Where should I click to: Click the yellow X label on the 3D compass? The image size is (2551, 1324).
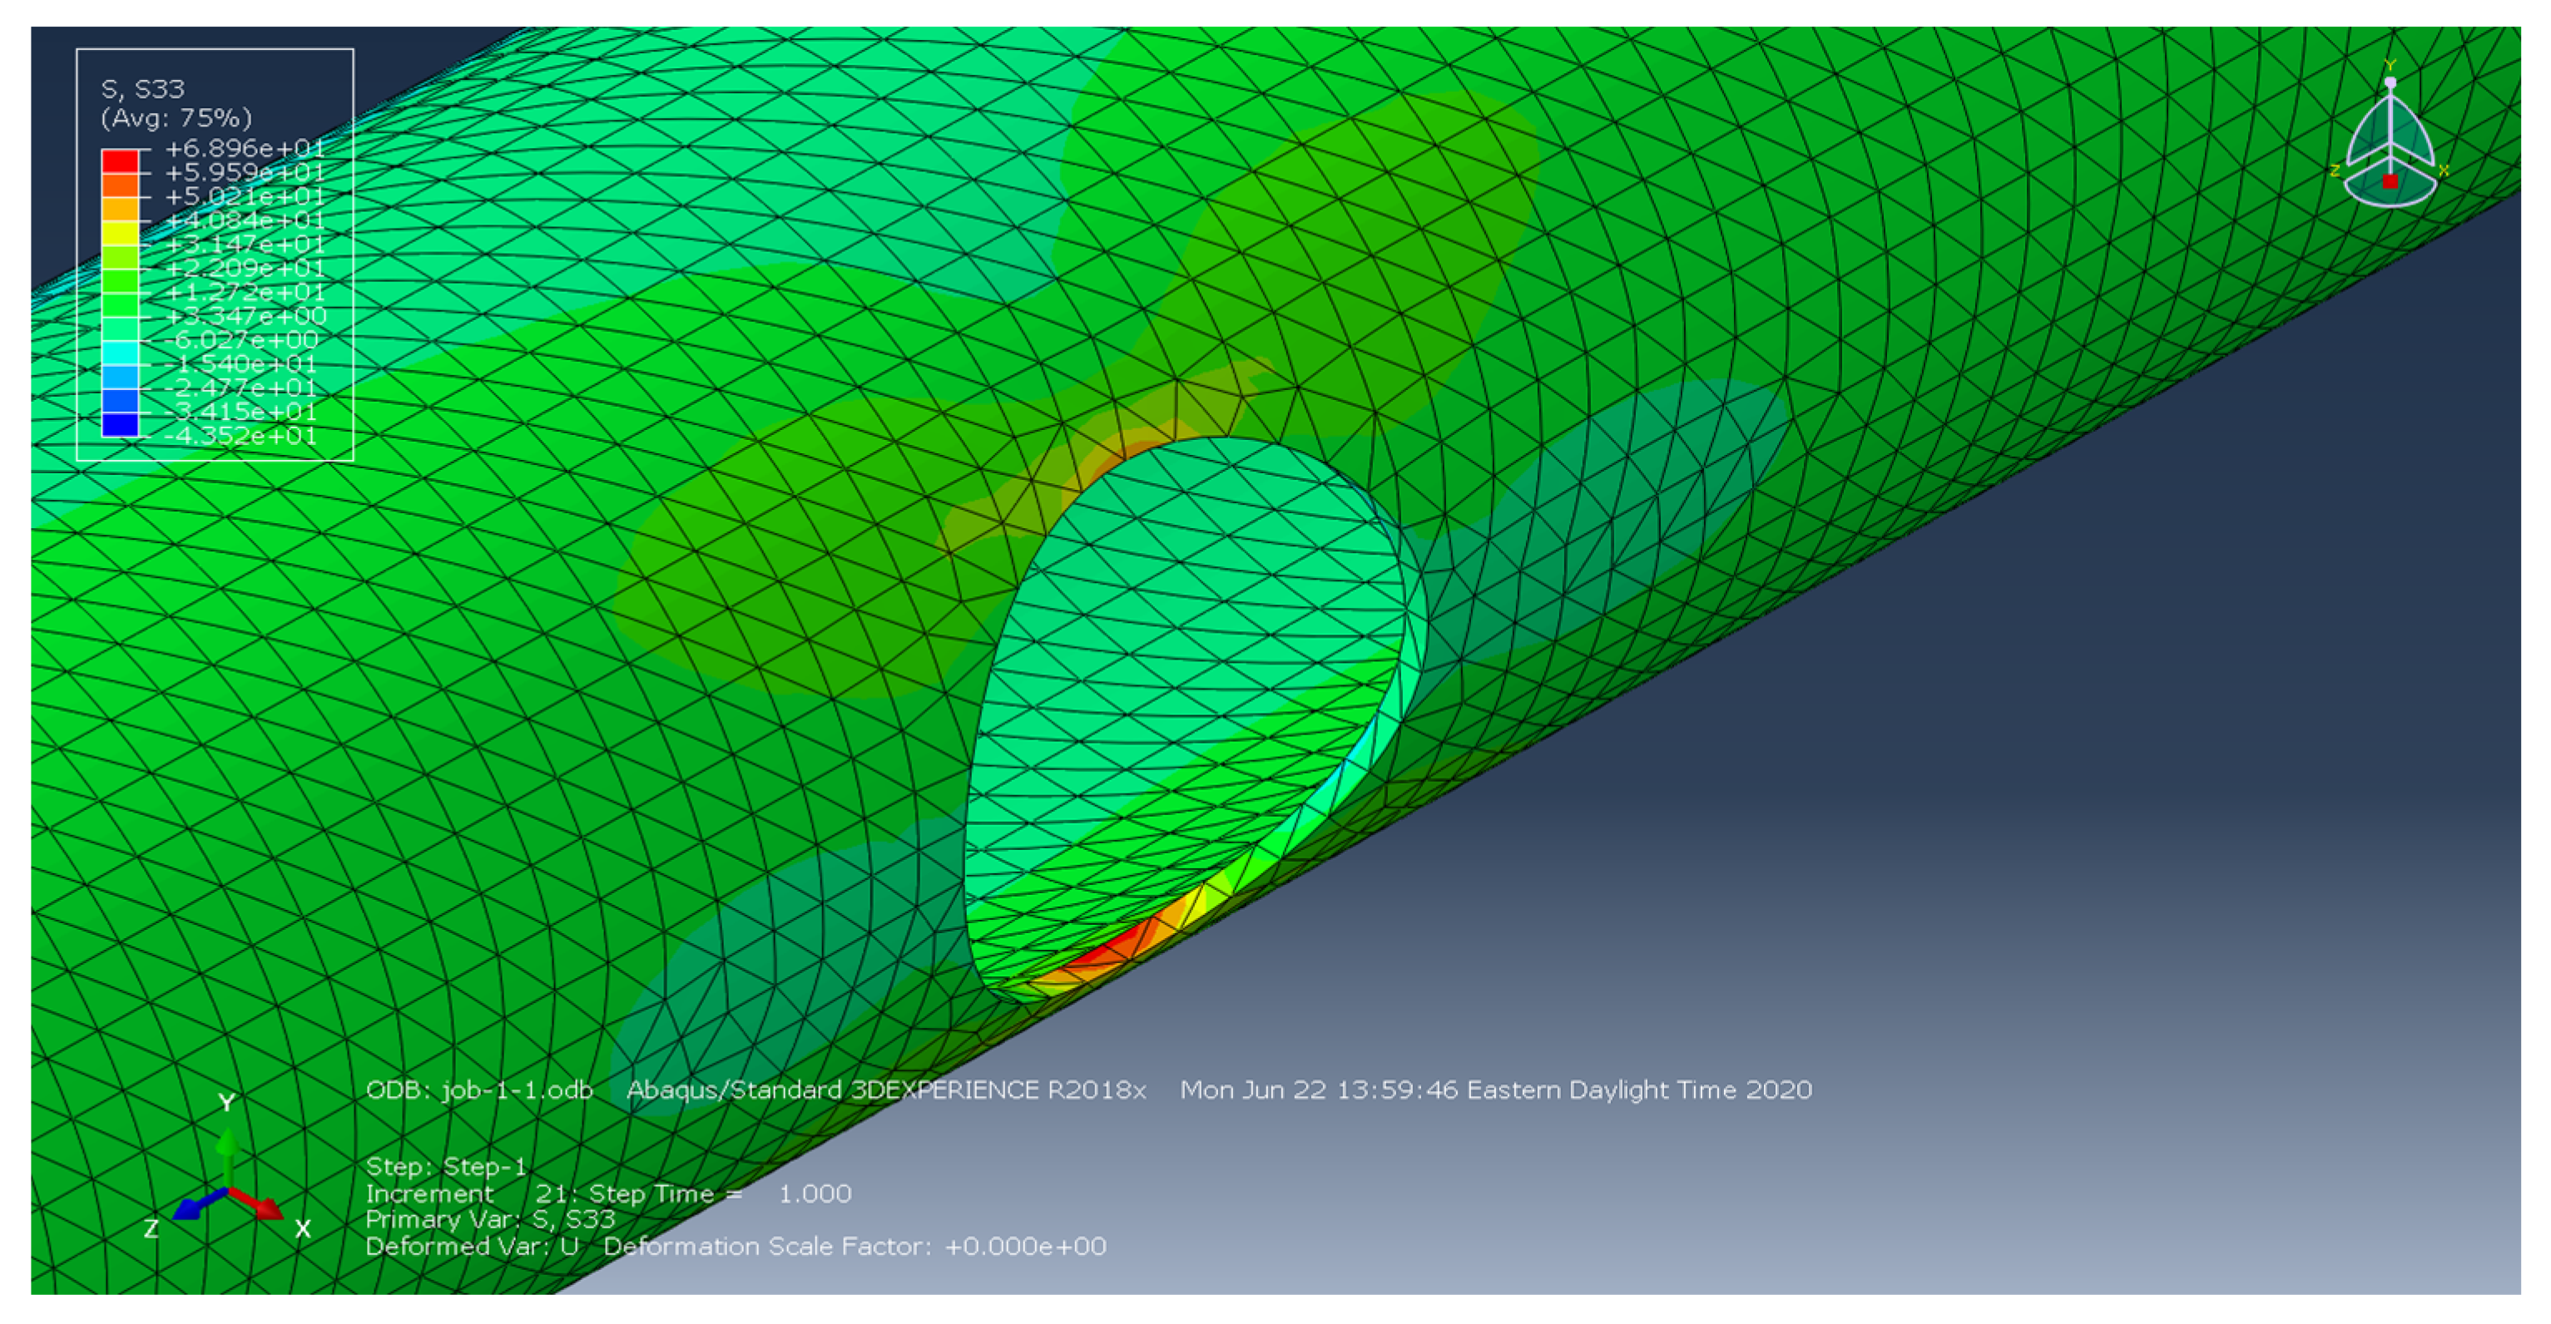(x=2443, y=170)
